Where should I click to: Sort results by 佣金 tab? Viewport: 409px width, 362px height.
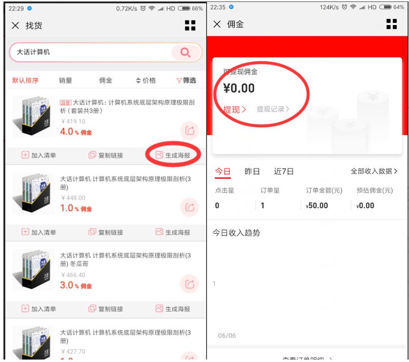pyautogui.click(x=105, y=80)
